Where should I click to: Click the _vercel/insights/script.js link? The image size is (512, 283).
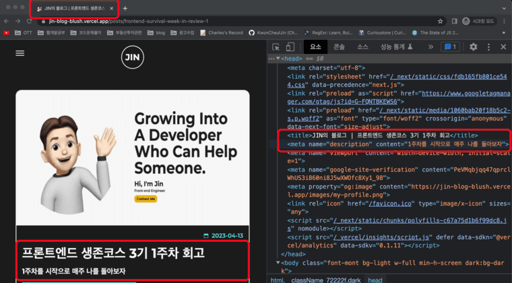click(x=382, y=237)
